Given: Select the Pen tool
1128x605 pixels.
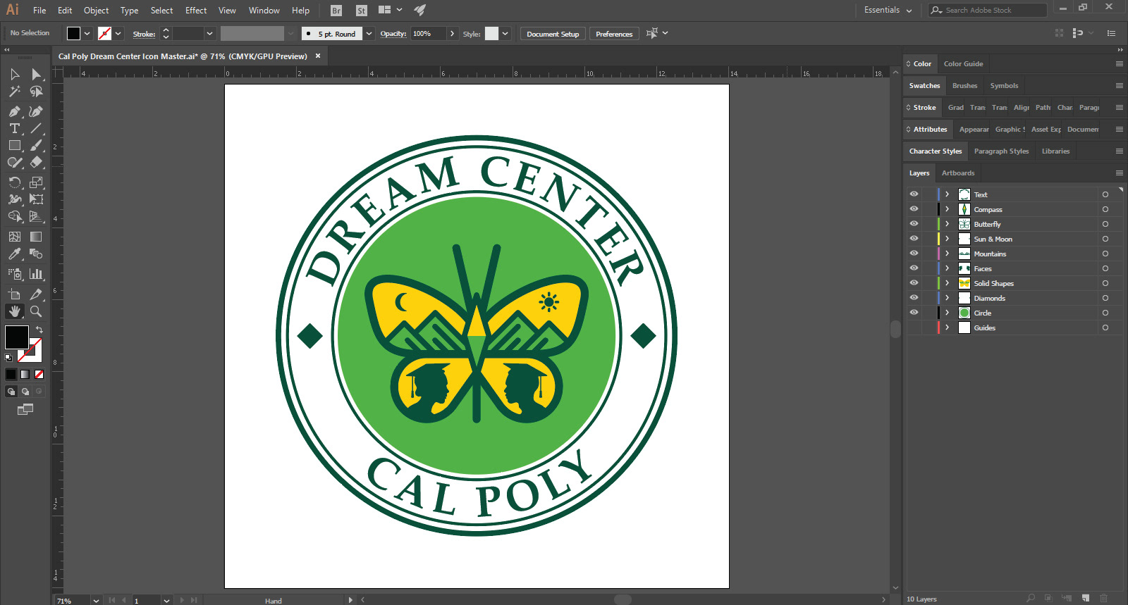Looking at the screenshot, I should click(x=15, y=111).
